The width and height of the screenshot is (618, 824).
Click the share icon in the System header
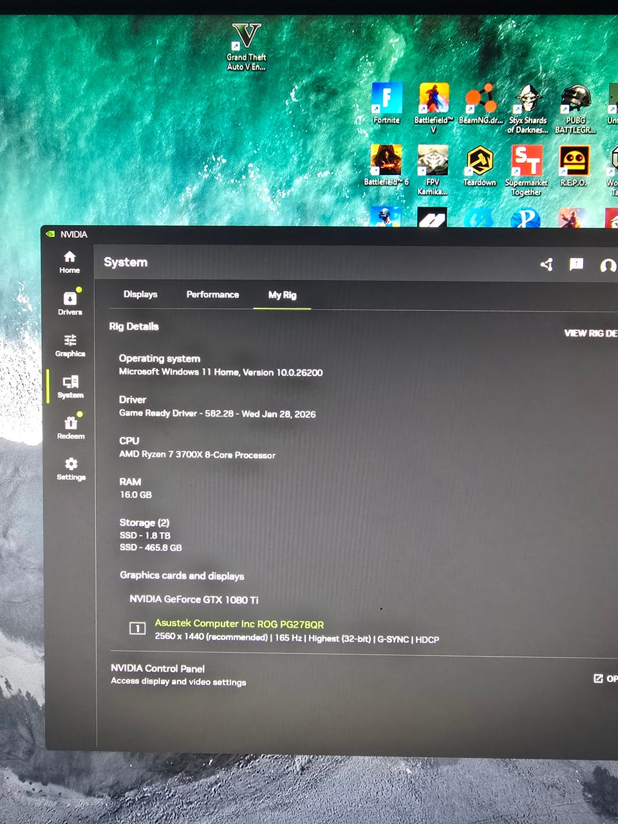tap(547, 264)
